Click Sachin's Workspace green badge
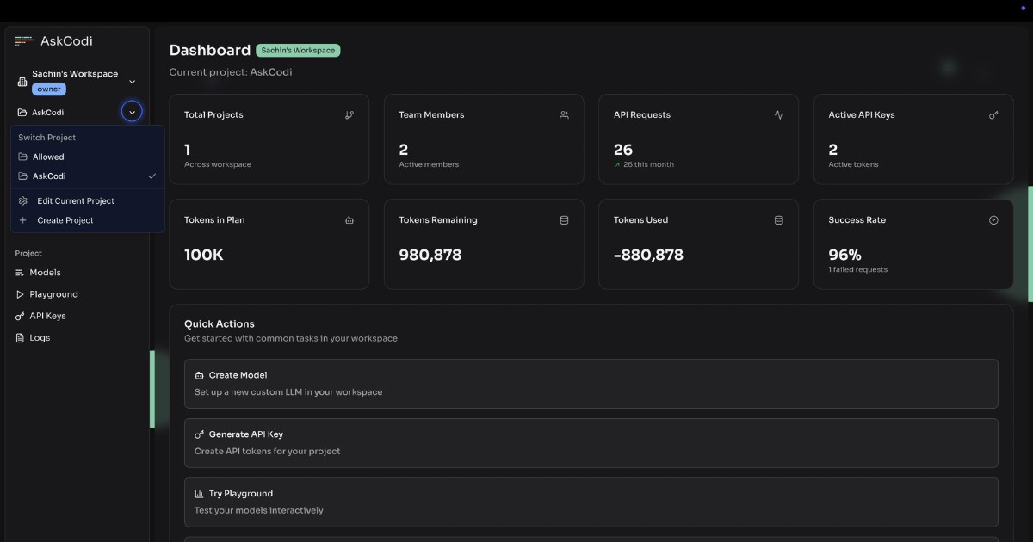 point(298,51)
